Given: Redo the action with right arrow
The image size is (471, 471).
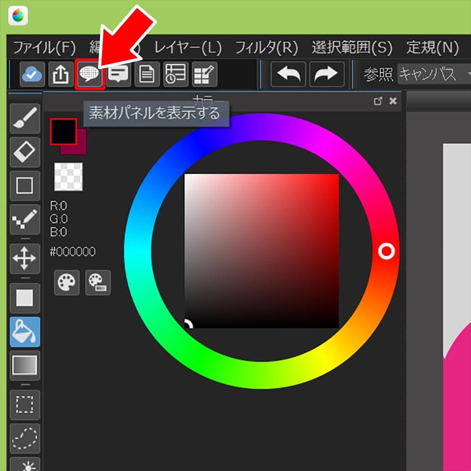Looking at the screenshot, I should (327, 74).
